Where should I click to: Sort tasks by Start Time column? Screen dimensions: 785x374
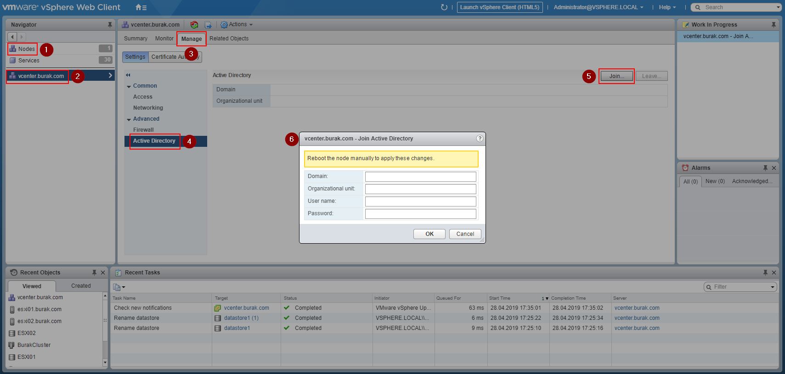click(x=519, y=298)
